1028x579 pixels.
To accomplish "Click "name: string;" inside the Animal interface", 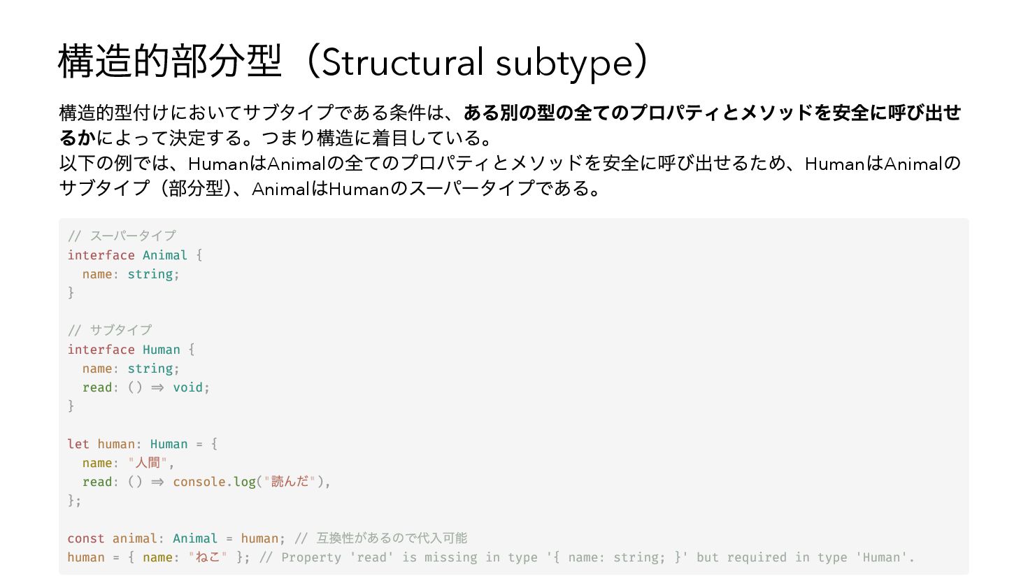I will coord(131,274).
